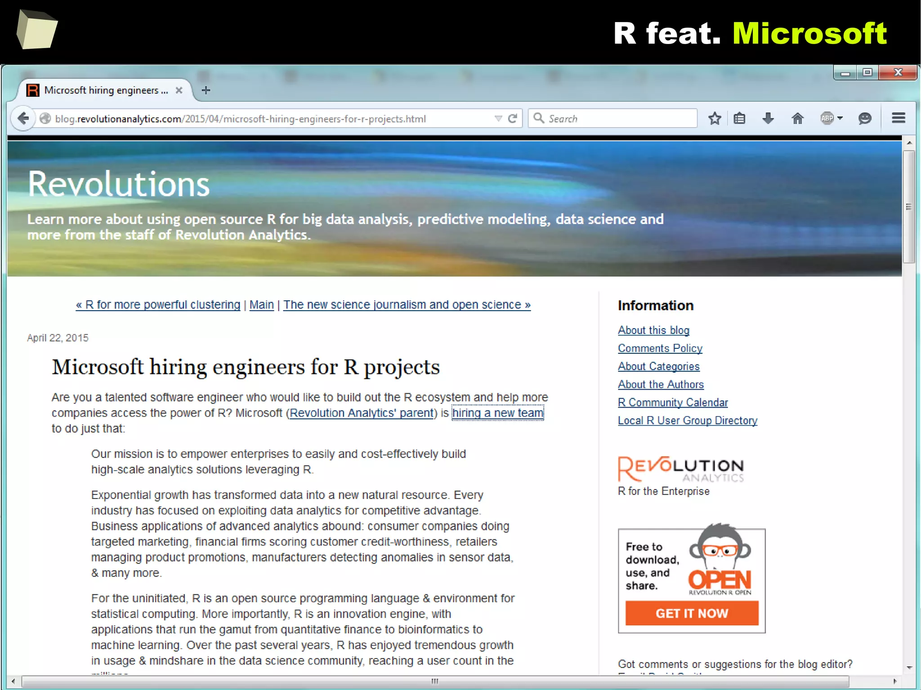Go to the home page icon

click(x=797, y=119)
